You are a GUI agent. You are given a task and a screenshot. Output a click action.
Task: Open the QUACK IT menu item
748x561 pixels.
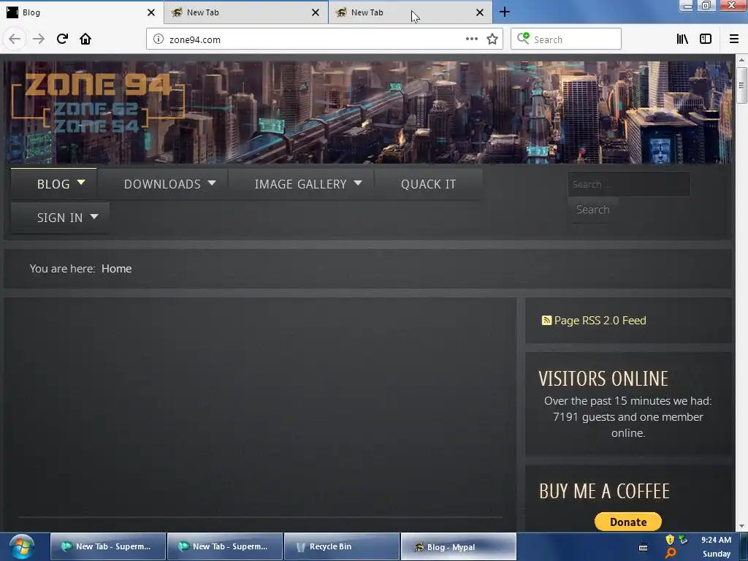tap(428, 183)
